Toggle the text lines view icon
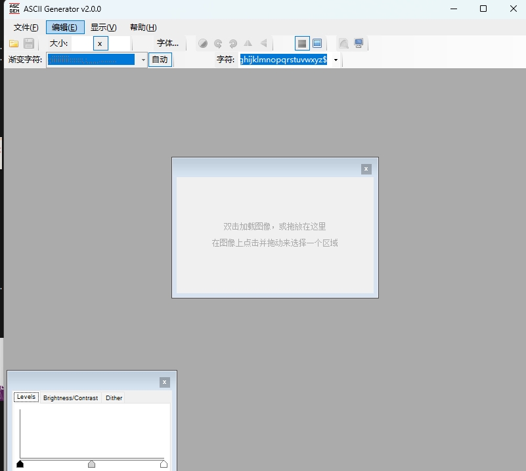 [302, 43]
